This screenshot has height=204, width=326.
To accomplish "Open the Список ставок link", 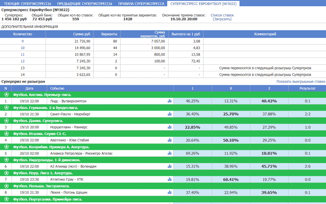I will coord(222,15).
